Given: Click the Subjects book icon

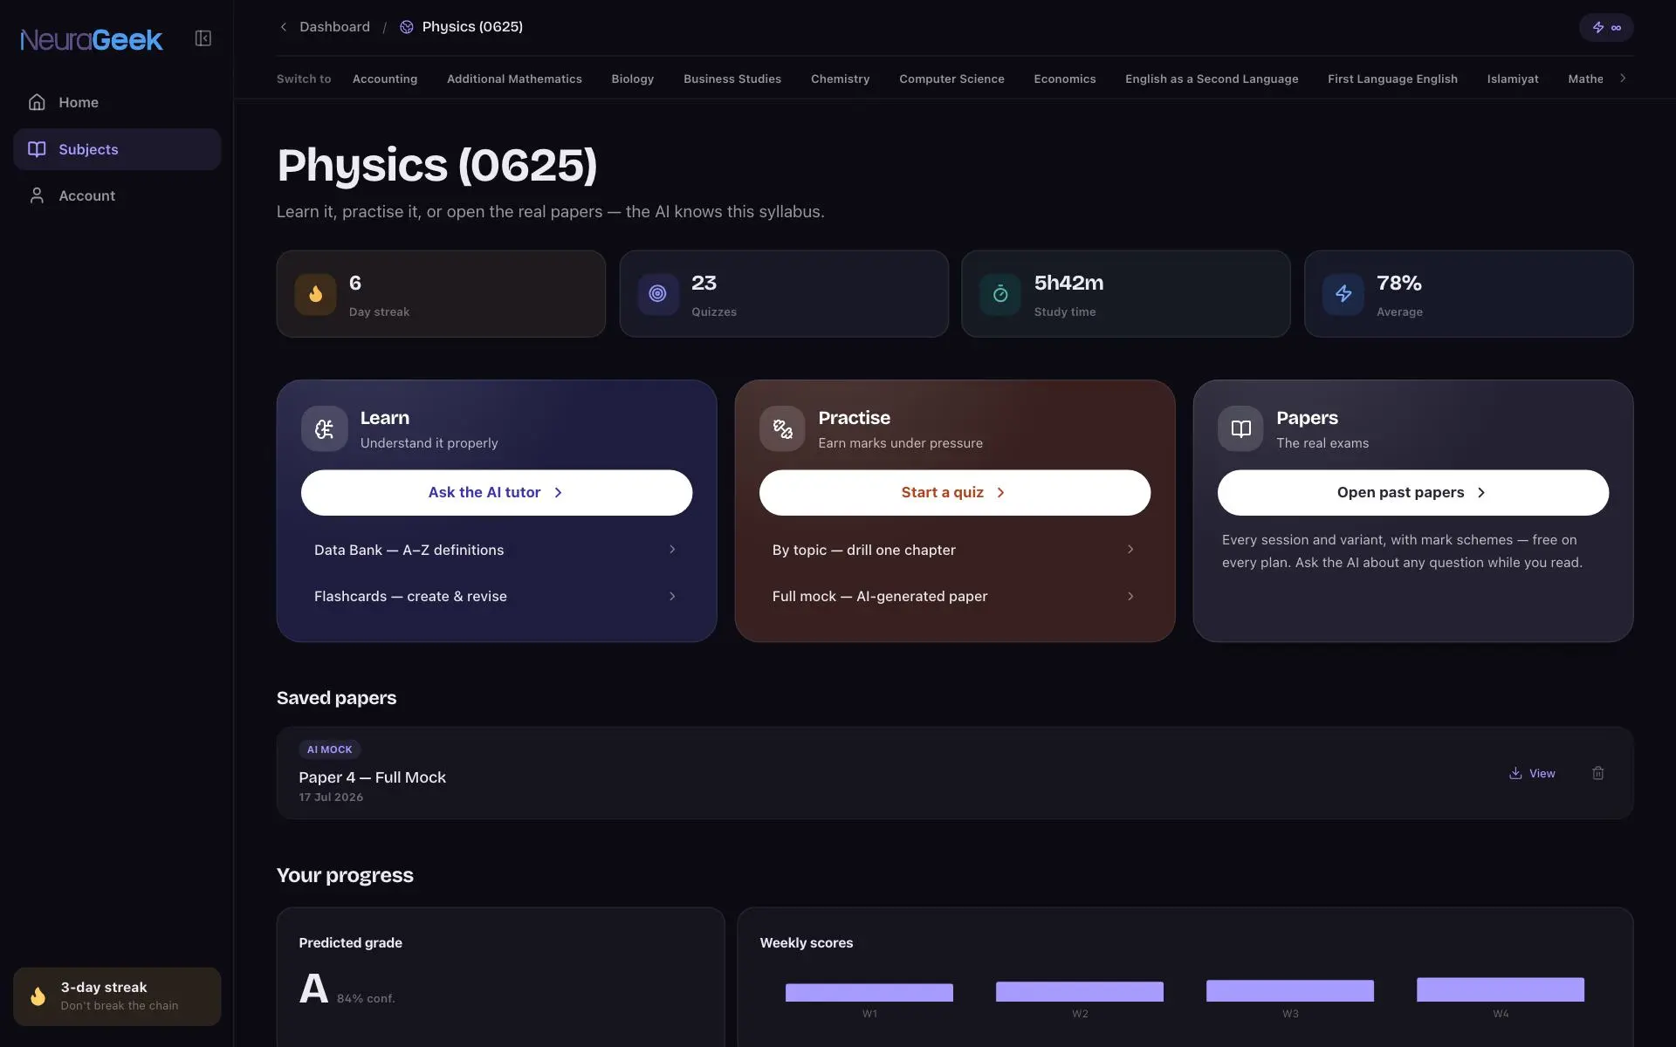Looking at the screenshot, I should coord(37,149).
